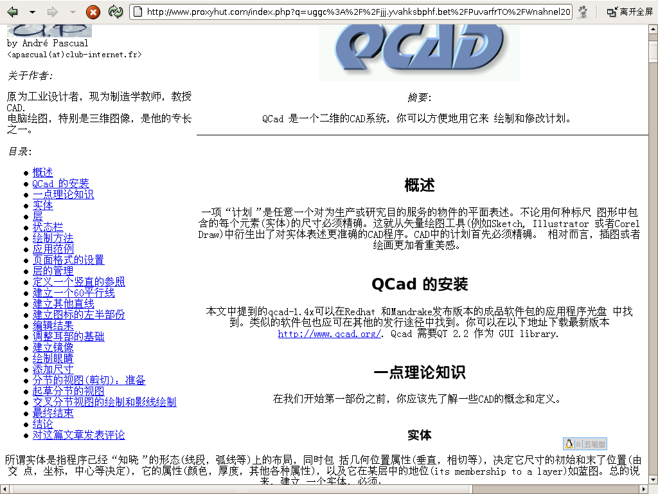Screen dimensions: 658x494
Task: Open the QCad 的安装 contents link
Action: tap(61, 183)
